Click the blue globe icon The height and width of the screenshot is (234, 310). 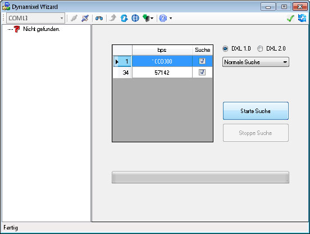click(135, 18)
